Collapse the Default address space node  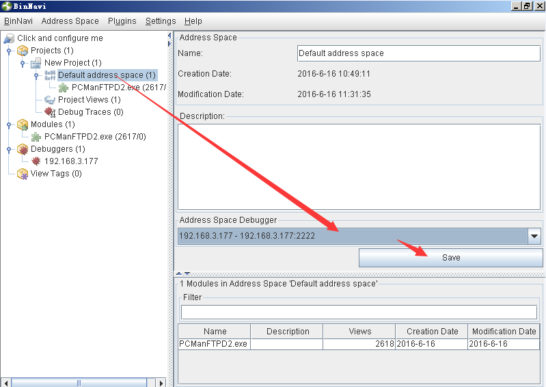(x=36, y=76)
